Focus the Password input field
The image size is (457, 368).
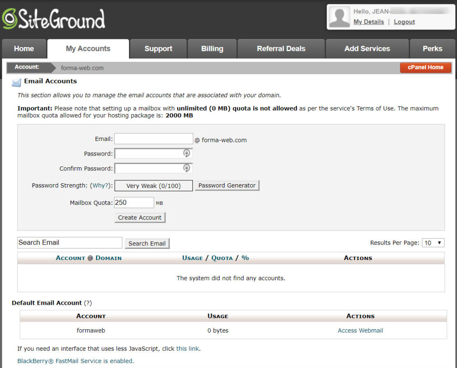click(154, 153)
